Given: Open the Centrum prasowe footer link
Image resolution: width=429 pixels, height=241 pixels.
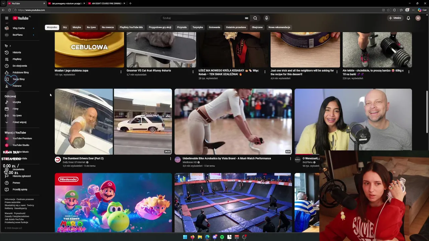Looking at the screenshot, I should [25, 199].
